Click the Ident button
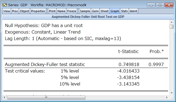The height and width of the screenshot is (102, 176). coord(133,11)
